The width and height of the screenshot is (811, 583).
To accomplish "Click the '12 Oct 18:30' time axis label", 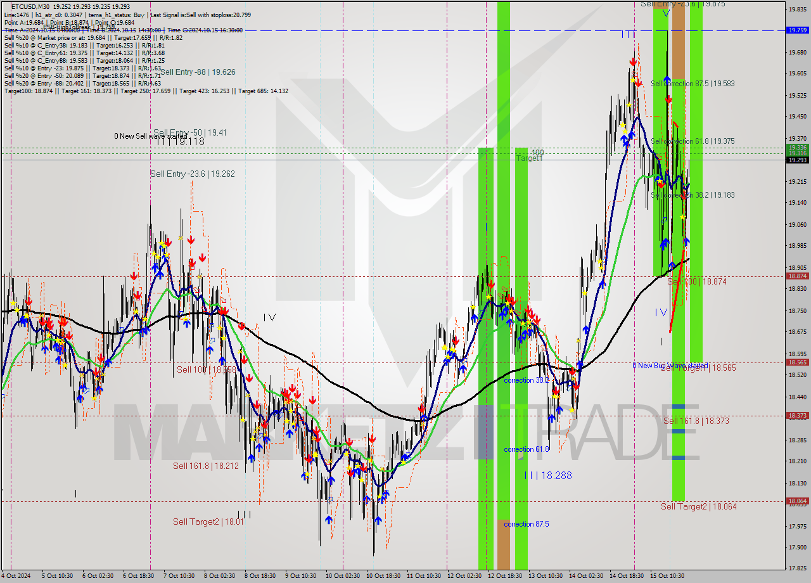I will [504, 576].
